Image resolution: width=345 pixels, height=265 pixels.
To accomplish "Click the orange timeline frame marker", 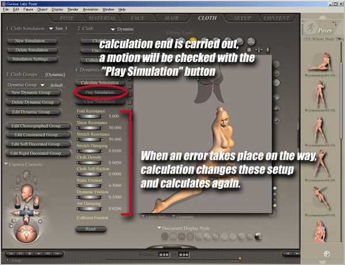I will [240, 259].
